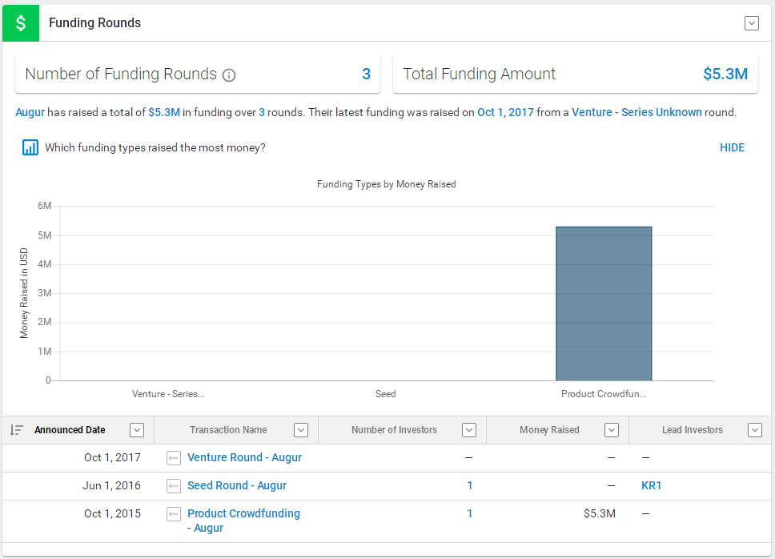The image size is (775, 559).
Task: Click the Money Raised column header
Action: coord(549,430)
